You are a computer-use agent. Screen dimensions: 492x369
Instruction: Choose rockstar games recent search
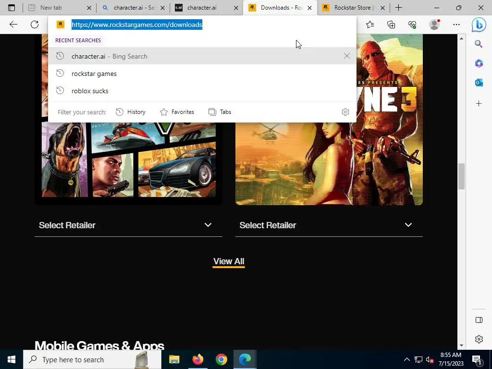pos(202,74)
